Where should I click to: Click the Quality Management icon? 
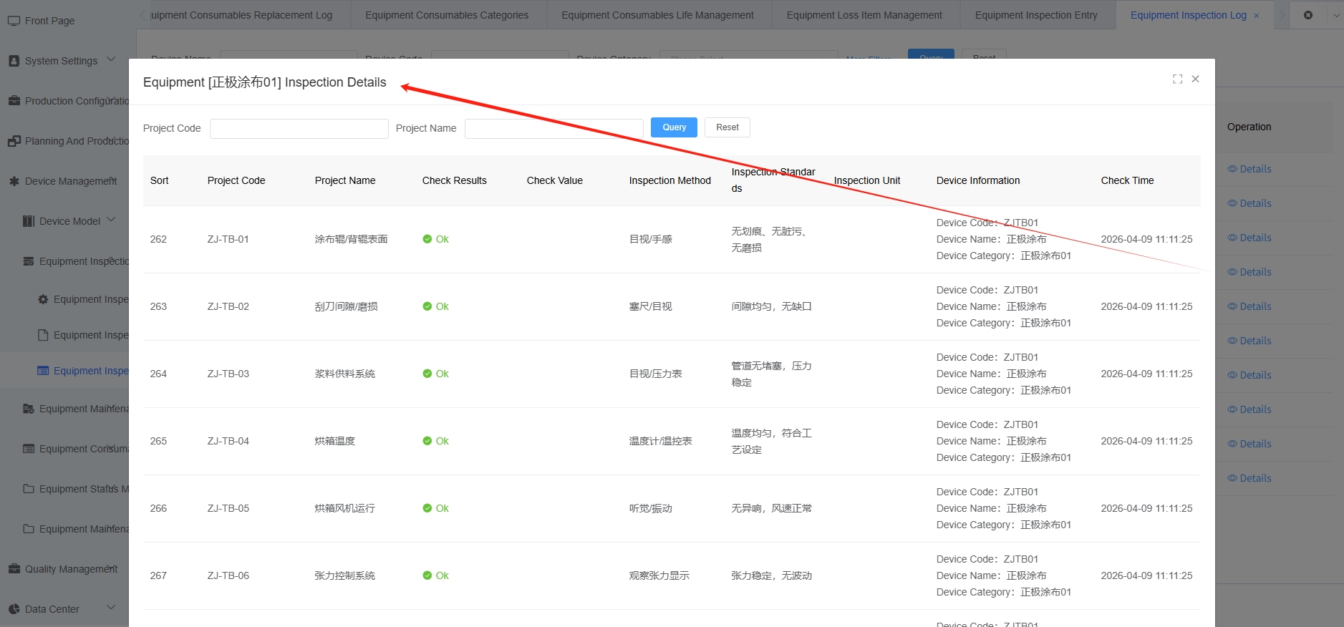(14, 569)
